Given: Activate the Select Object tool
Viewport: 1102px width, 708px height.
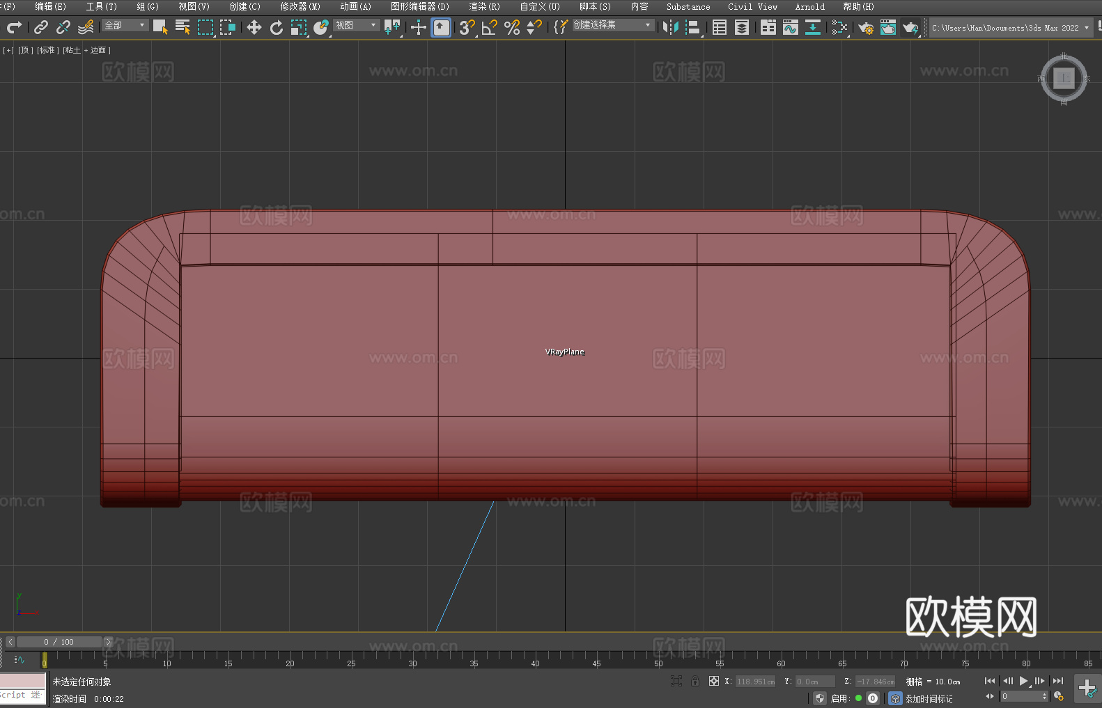Looking at the screenshot, I should (x=160, y=27).
